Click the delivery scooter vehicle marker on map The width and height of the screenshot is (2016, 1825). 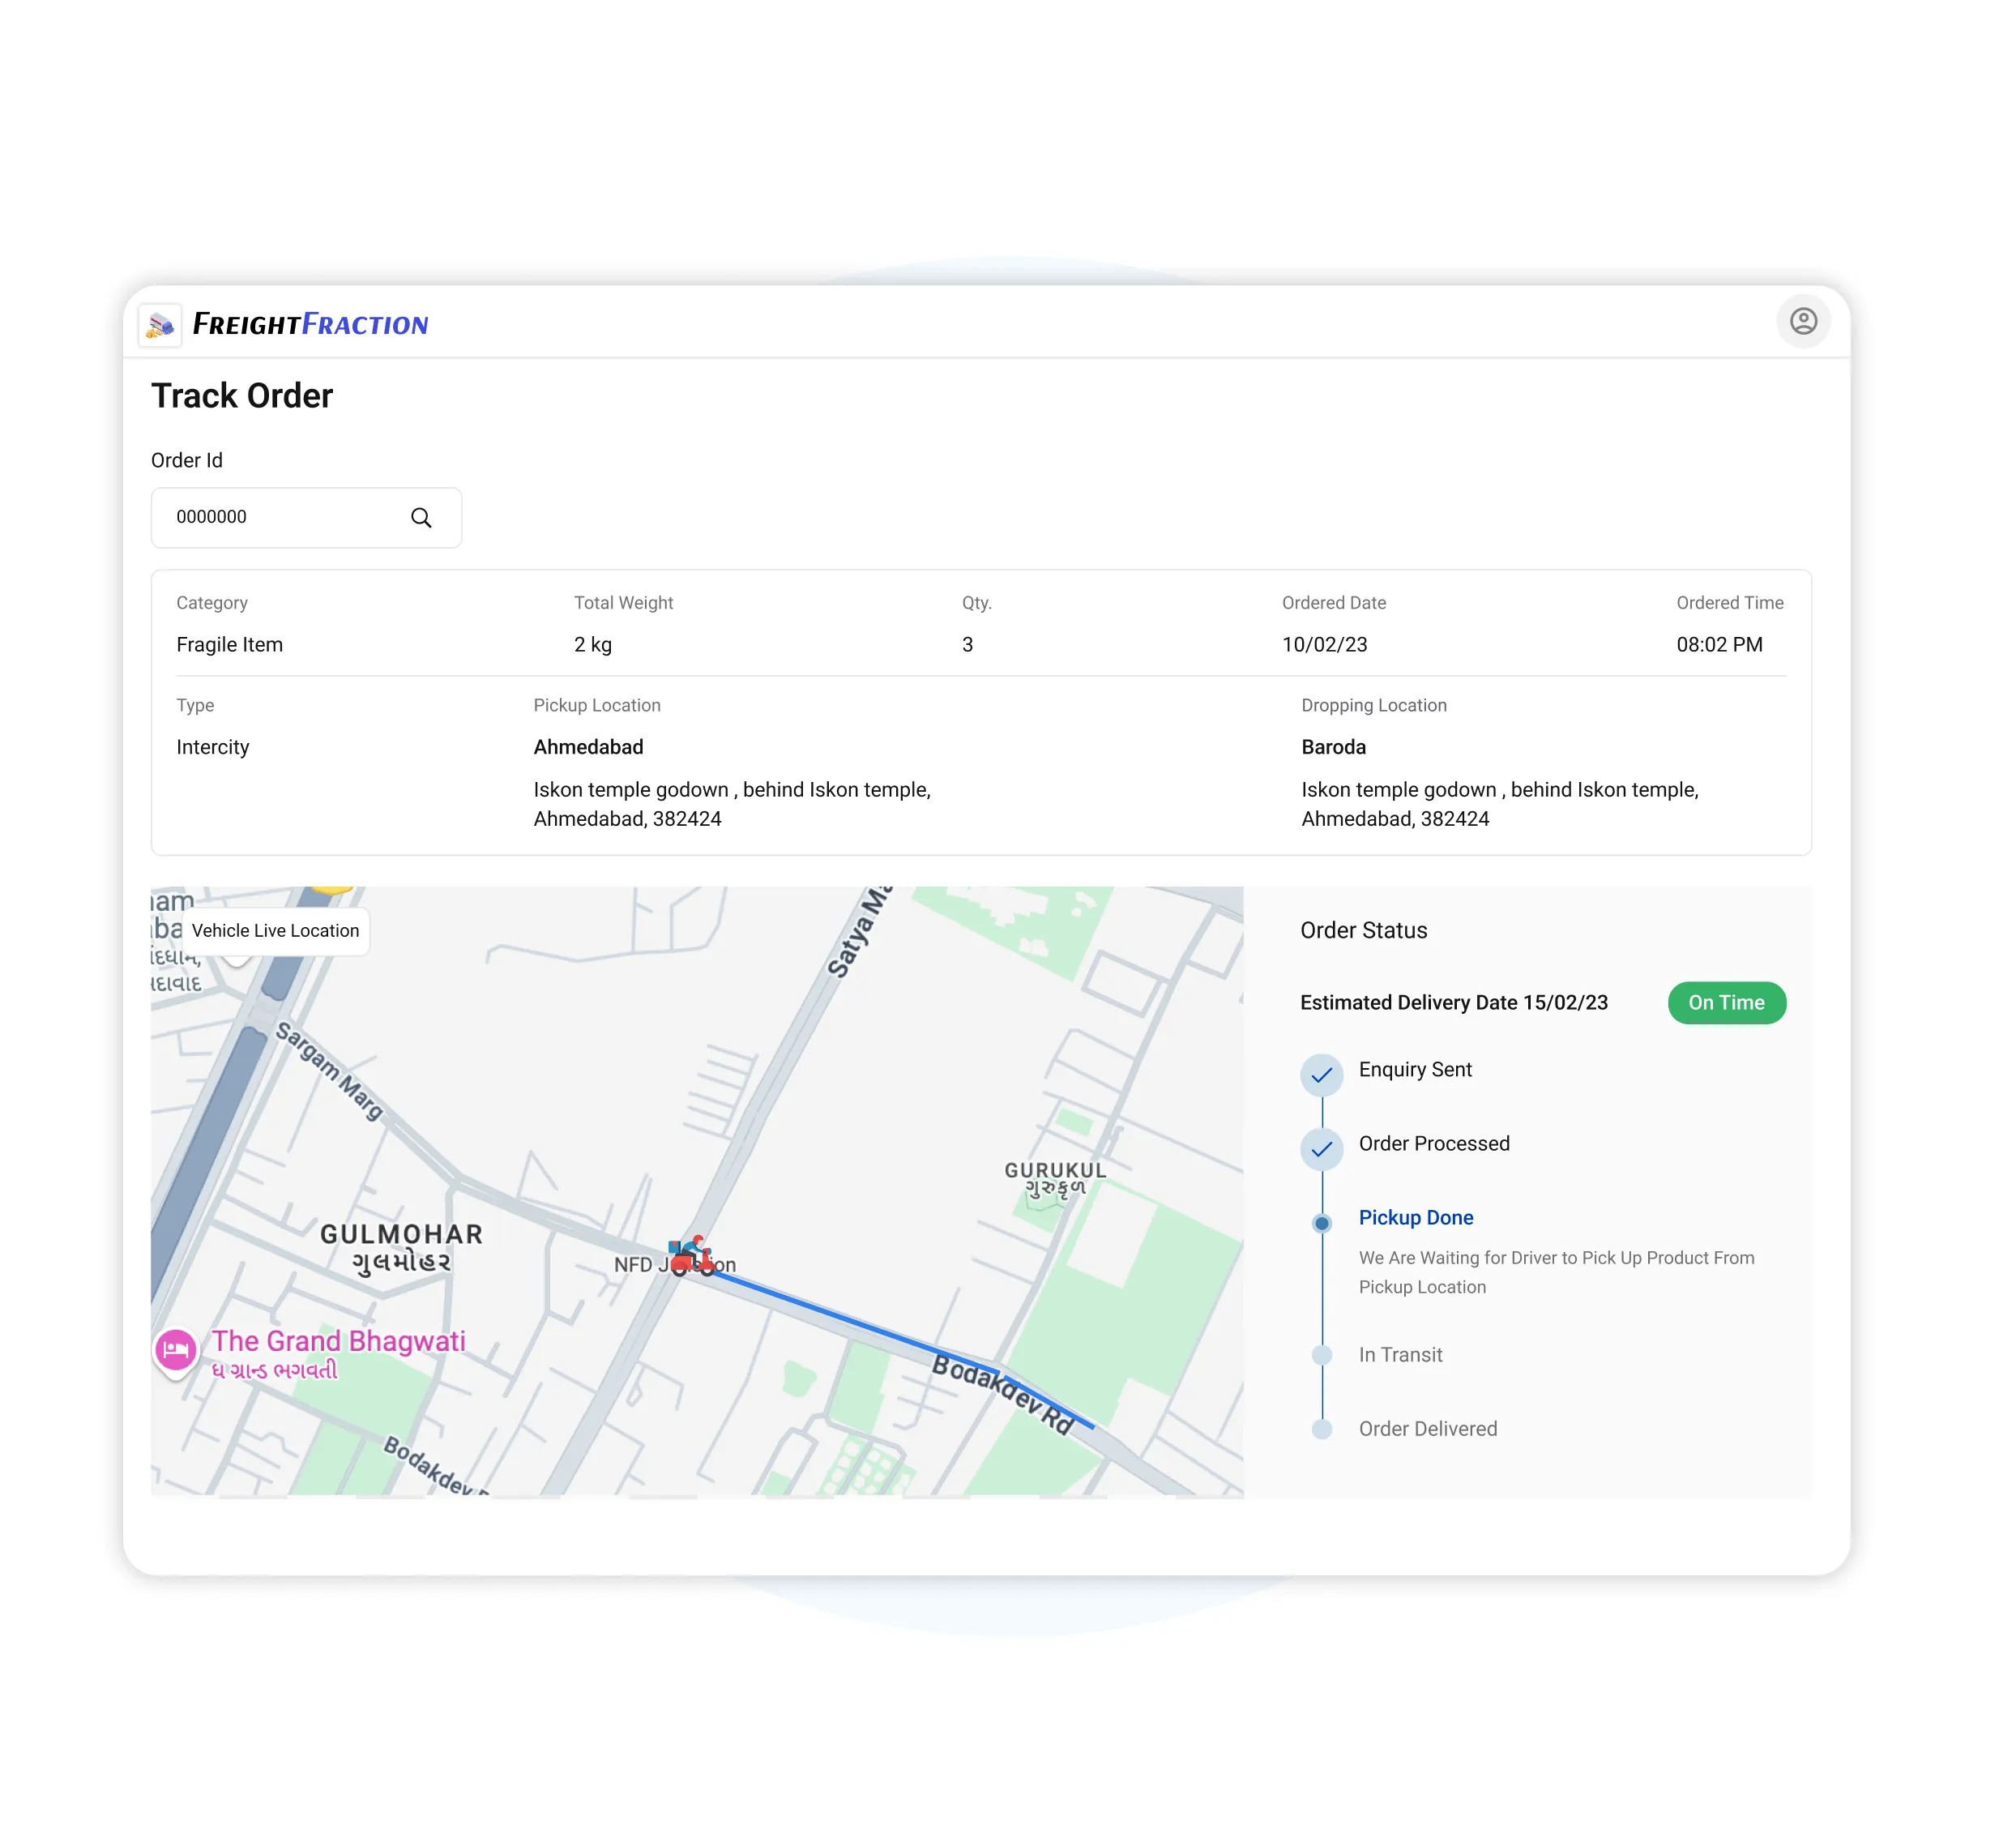tap(692, 1255)
